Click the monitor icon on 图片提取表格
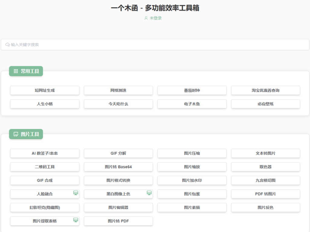Image resolution: width=310 pixels, height=232 pixels. click(76, 220)
